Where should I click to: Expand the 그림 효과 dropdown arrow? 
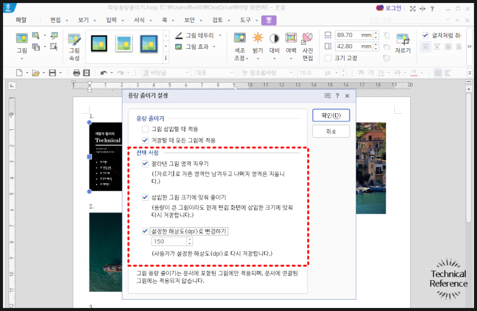(x=214, y=46)
